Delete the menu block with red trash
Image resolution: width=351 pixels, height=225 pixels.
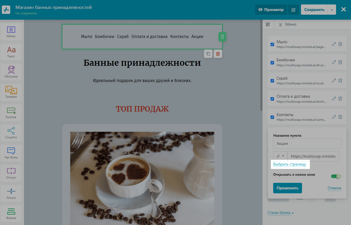(x=218, y=54)
